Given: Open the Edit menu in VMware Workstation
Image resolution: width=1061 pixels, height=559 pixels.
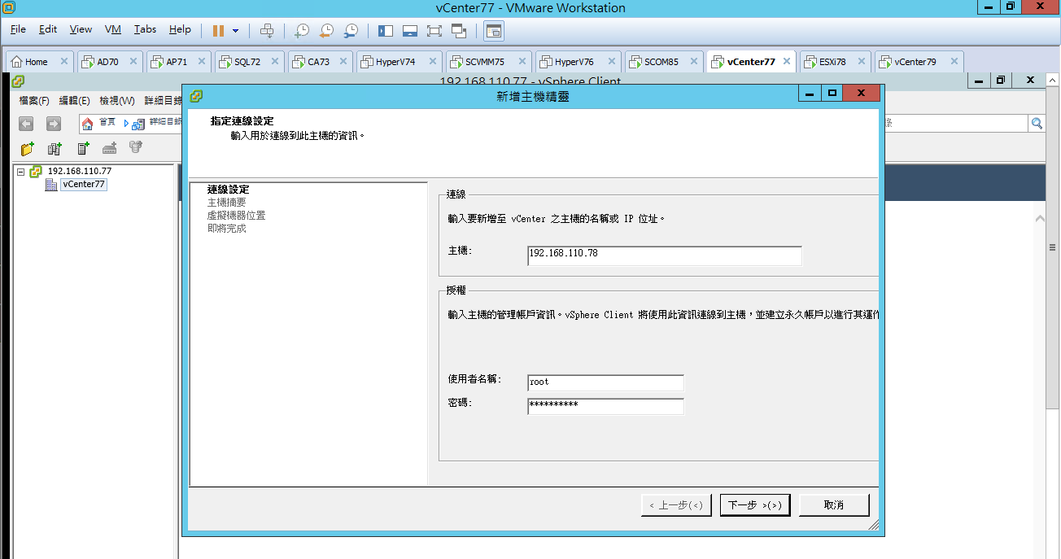Looking at the screenshot, I should [48, 29].
